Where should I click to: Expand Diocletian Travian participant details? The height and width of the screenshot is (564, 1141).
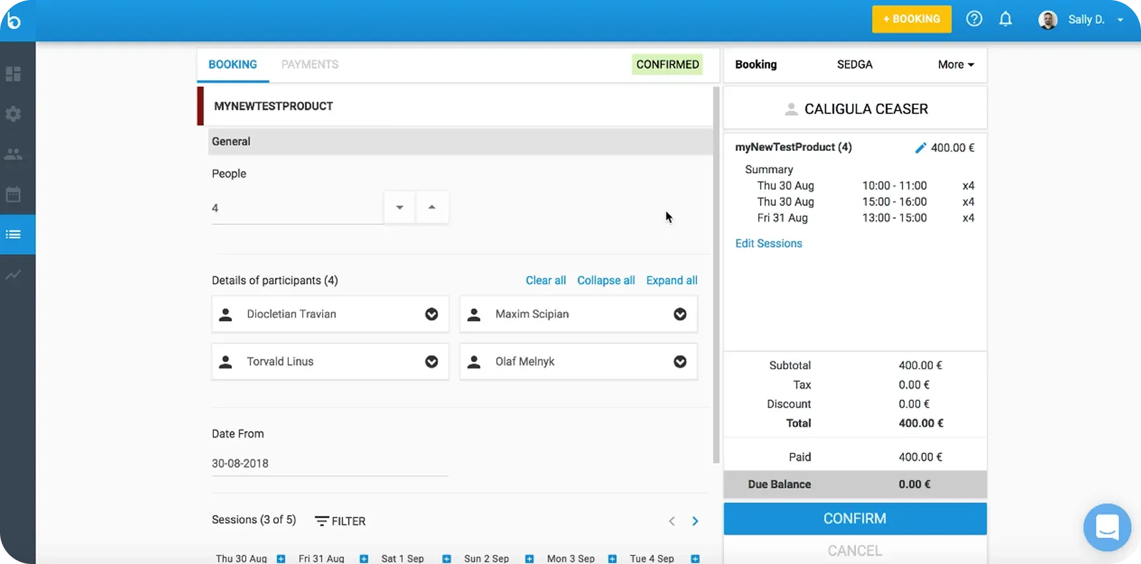431,314
